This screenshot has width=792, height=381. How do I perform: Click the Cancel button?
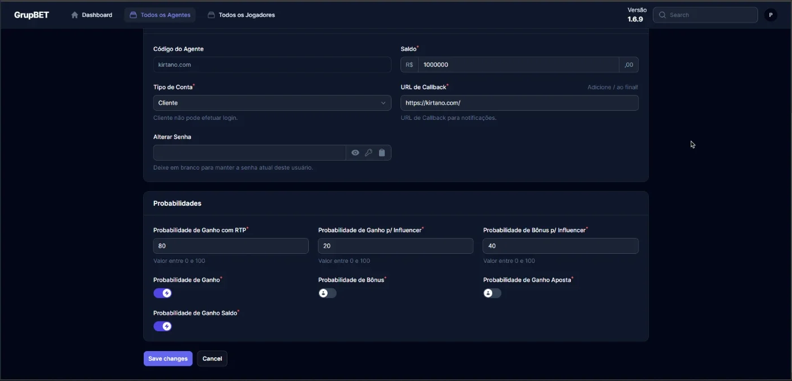click(212, 359)
